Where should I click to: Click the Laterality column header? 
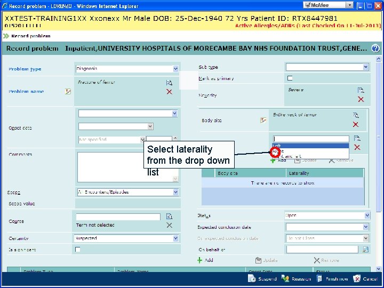(x=325, y=173)
